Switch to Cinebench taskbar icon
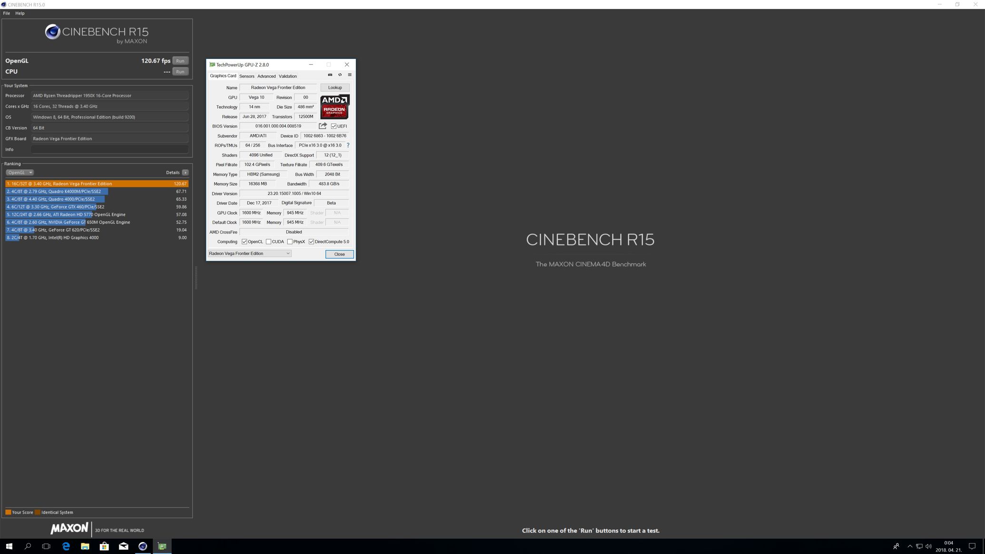The width and height of the screenshot is (985, 554). (x=143, y=546)
